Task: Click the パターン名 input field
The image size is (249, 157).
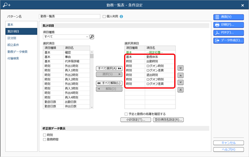Action: [69, 16]
